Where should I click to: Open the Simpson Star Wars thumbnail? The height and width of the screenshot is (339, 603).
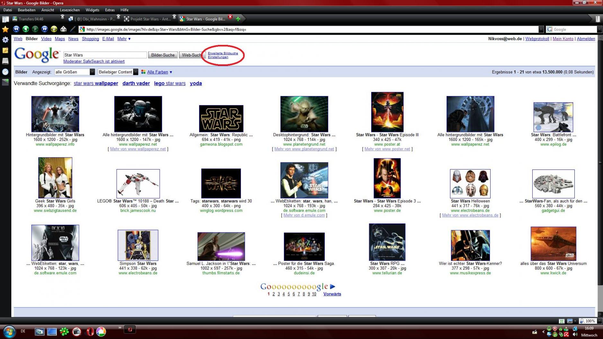click(x=138, y=245)
